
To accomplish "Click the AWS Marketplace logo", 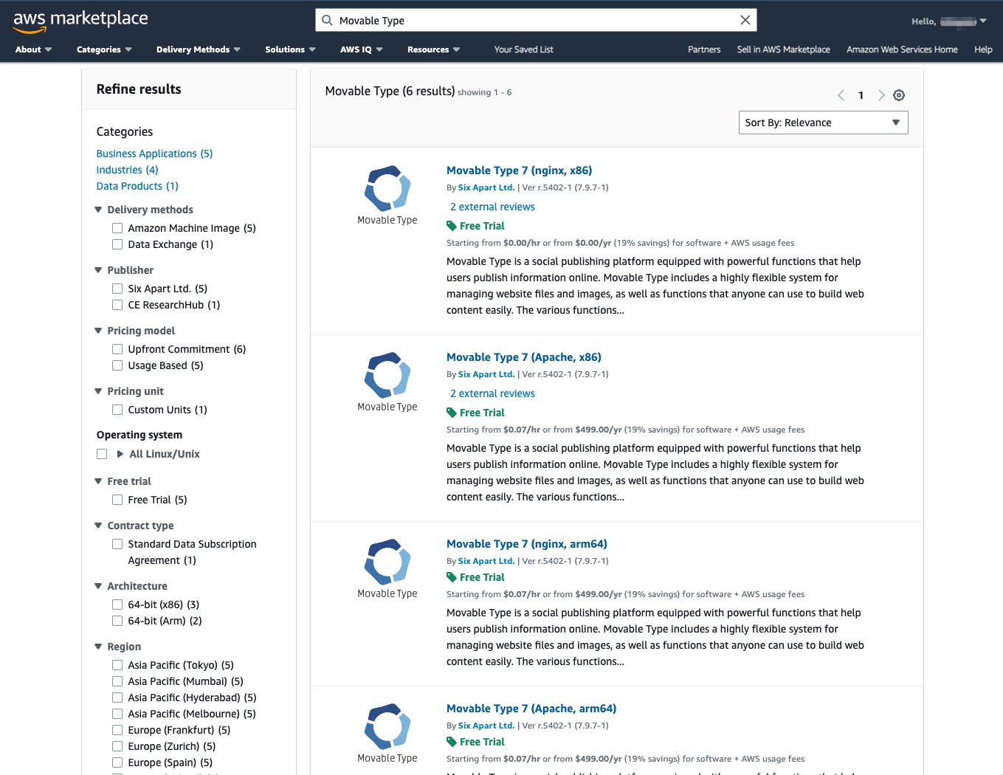I will 80,21.
